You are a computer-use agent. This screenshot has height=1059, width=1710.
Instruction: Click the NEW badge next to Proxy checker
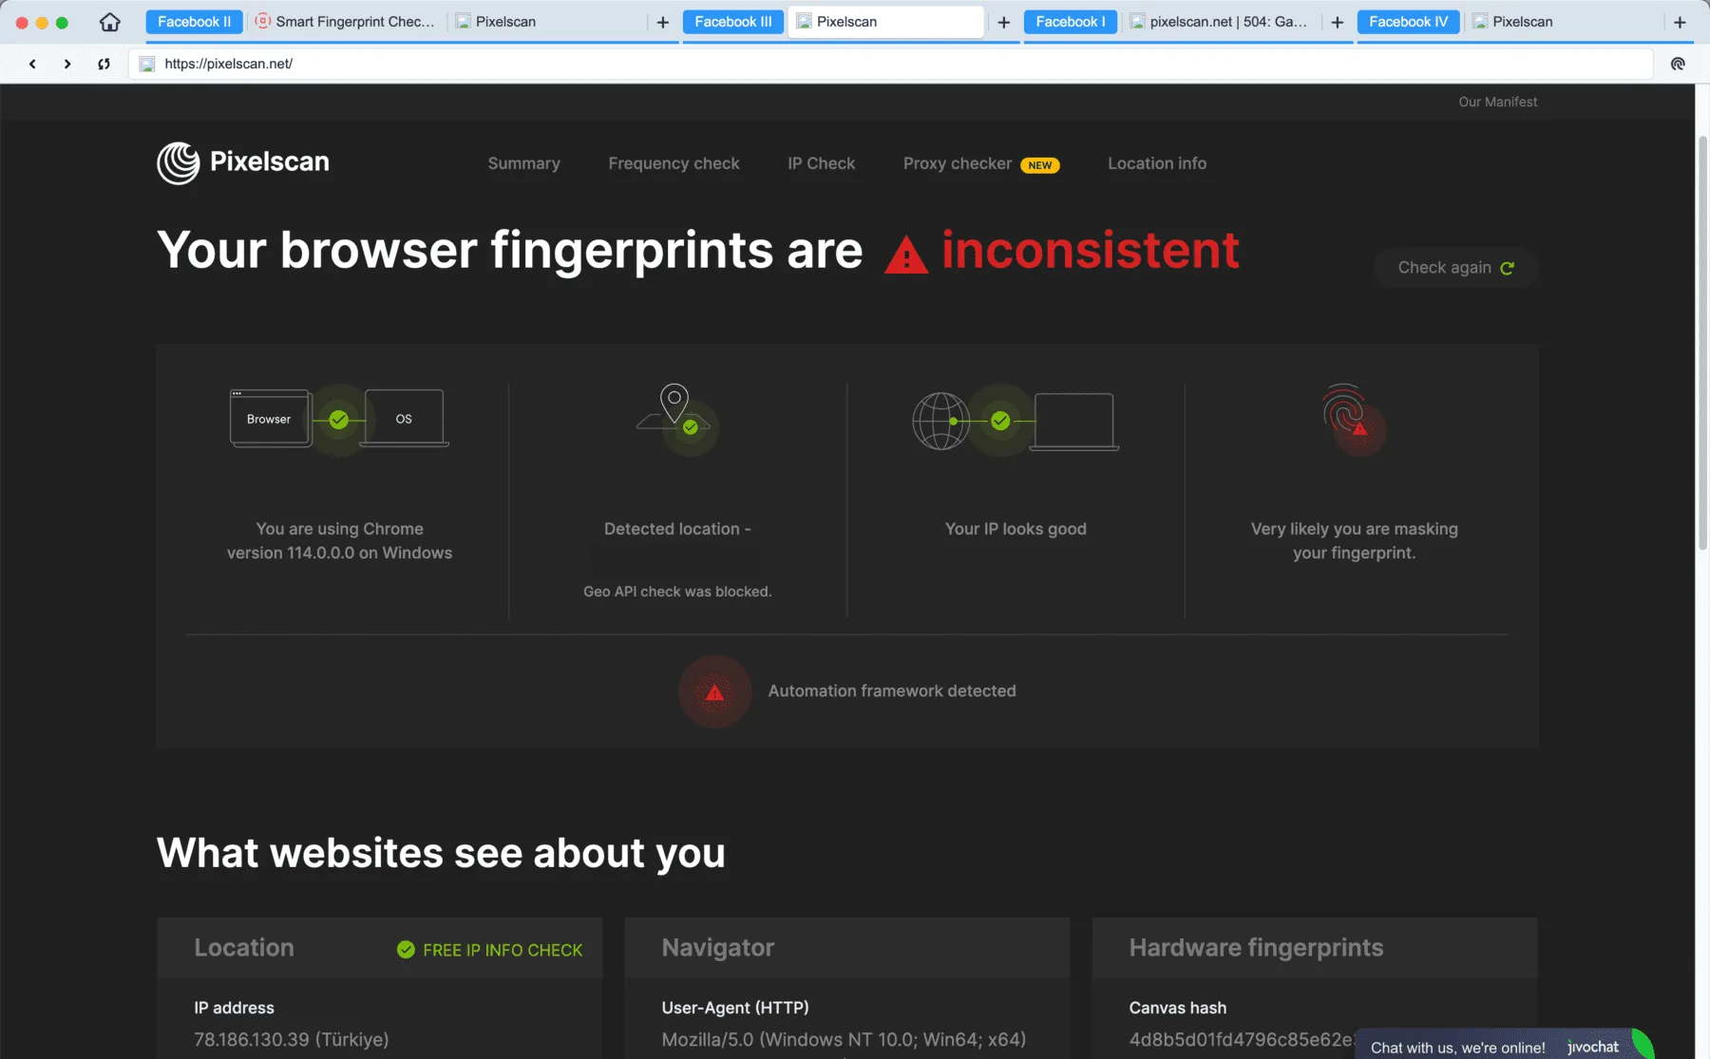point(1040,165)
